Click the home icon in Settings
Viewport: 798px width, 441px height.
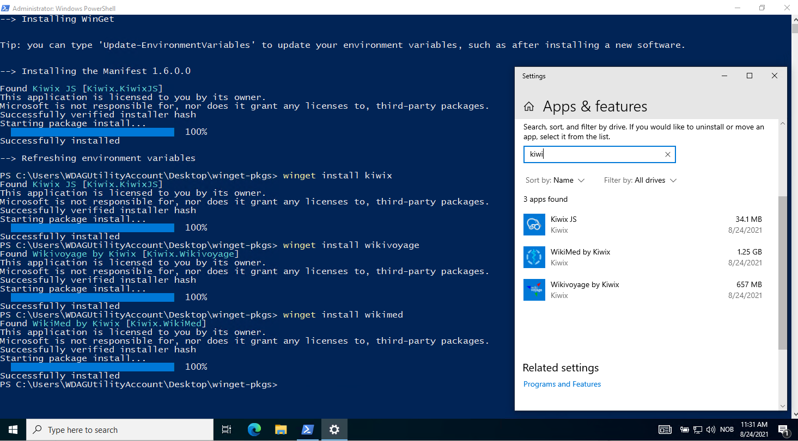coord(529,106)
